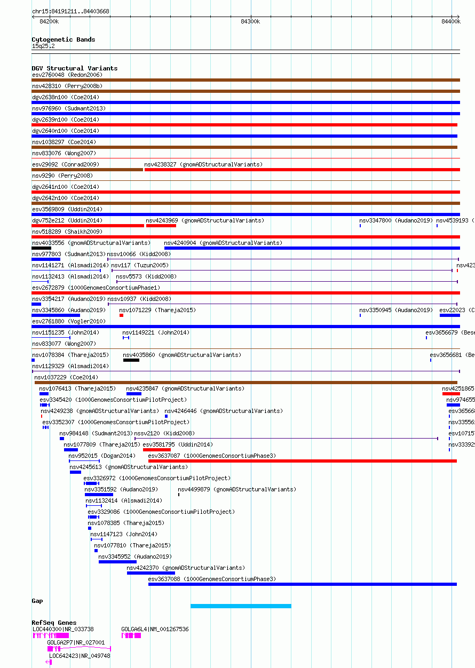
Task: Open esv3345420 (1000GenomesConsortiumPilotProject) label
Action: tap(113, 400)
